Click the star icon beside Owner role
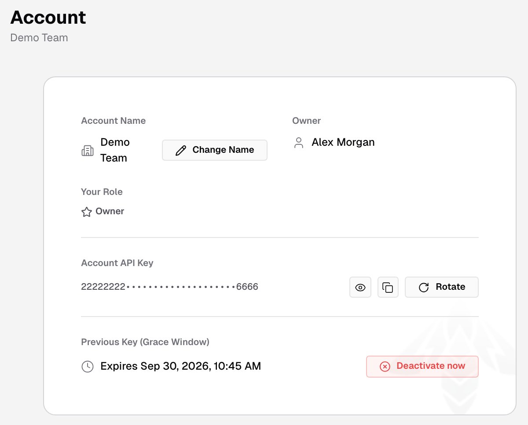 (x=87, y=212)
